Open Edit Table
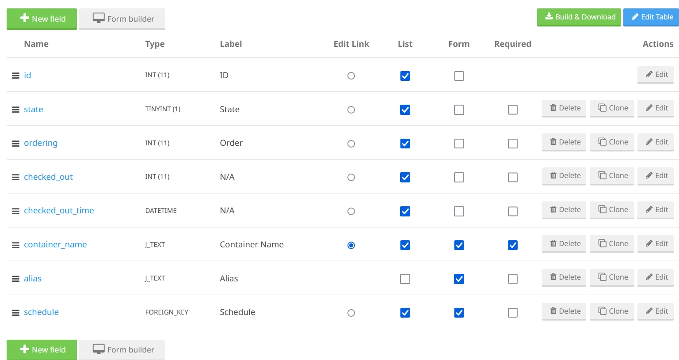This screenshot has width=679, height=360. [651, 17]
